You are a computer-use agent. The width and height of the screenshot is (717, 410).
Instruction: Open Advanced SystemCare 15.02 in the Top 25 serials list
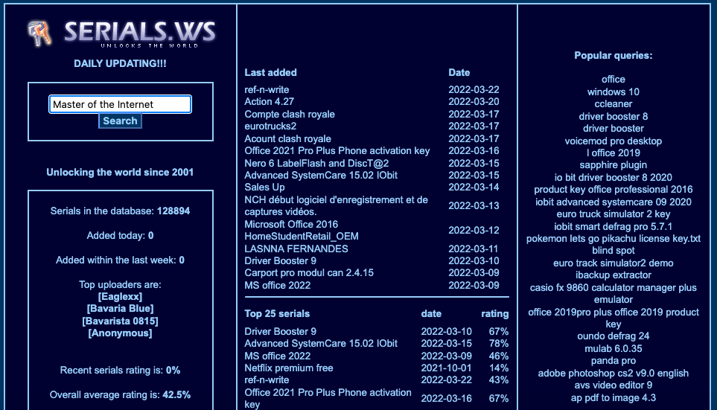[321, 343]
